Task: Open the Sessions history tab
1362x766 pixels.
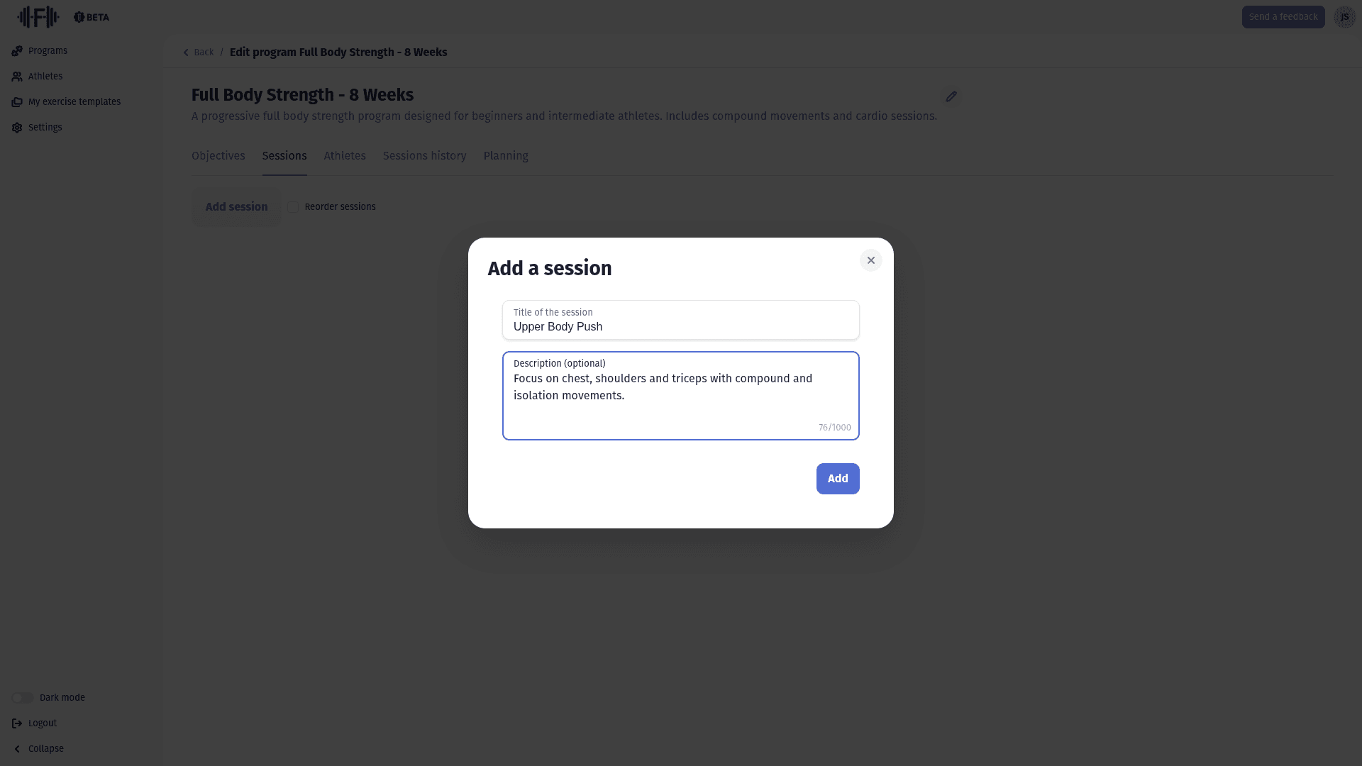Action: [x=424, y=156]
